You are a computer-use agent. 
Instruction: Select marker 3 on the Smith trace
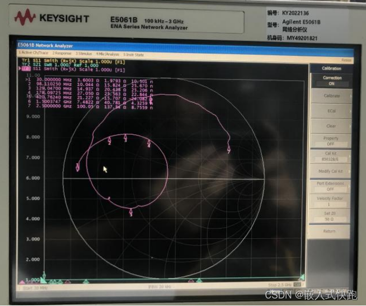coord(125,138)
